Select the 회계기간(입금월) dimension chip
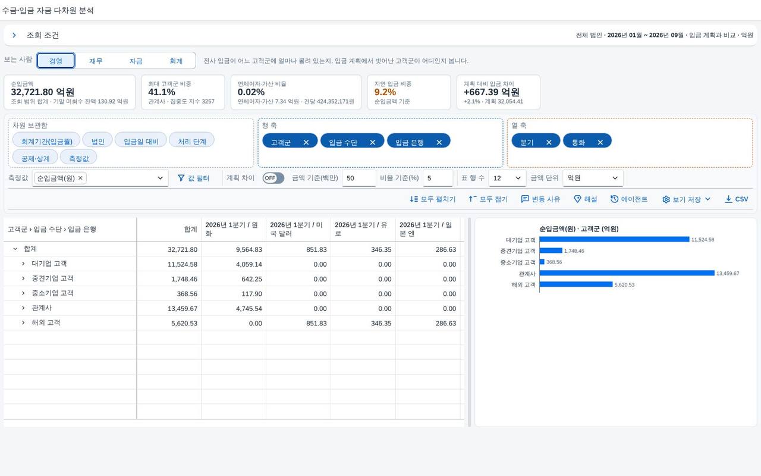The image size is (761, 476). 46,141
